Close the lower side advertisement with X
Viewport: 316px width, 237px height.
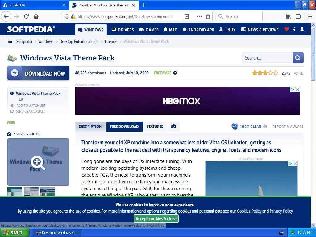pyautogui.click(x=295, y=164)
